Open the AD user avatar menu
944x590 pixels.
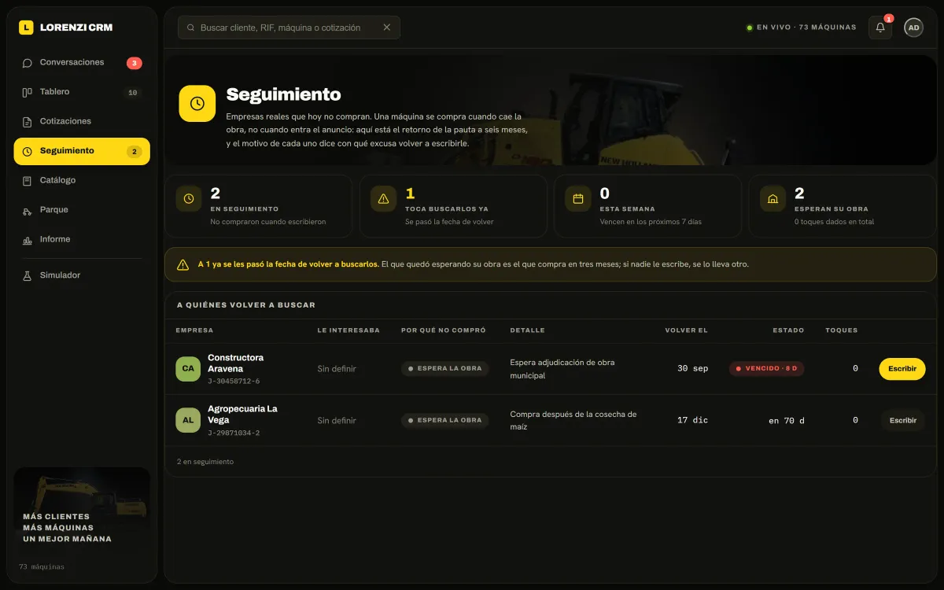913,28
